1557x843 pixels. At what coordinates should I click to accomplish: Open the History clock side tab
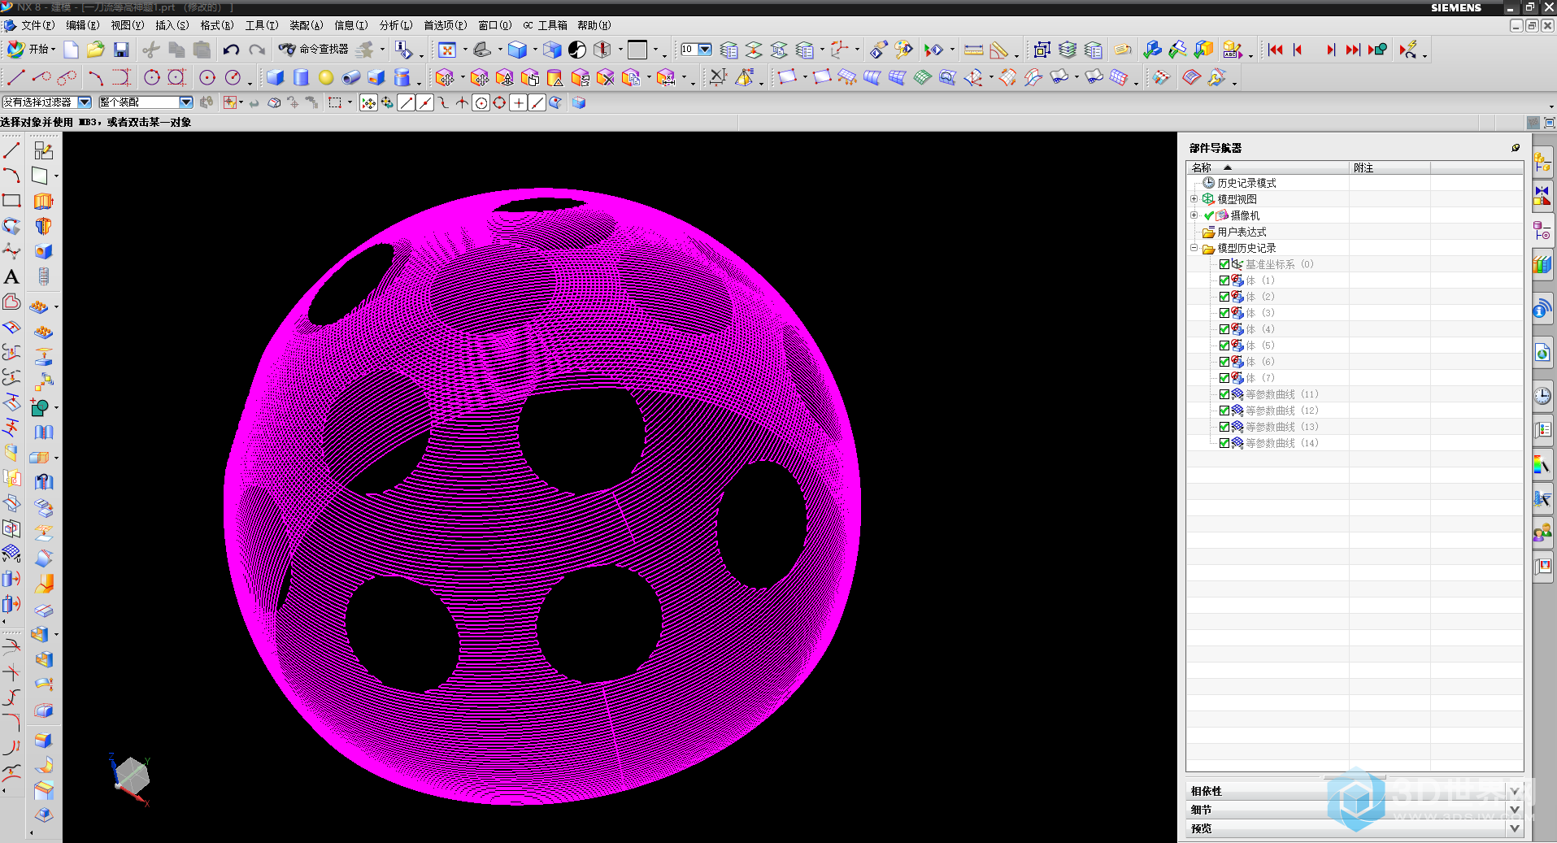[x=1542, y=396]
